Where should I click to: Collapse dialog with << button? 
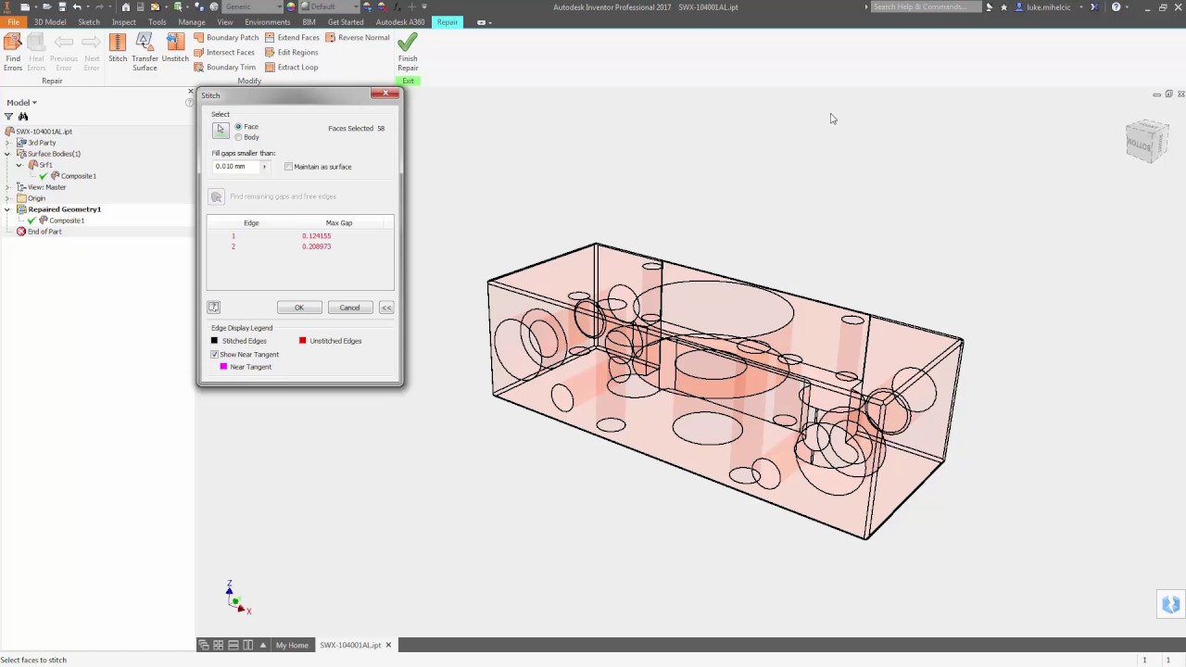(x=386, y=308)
